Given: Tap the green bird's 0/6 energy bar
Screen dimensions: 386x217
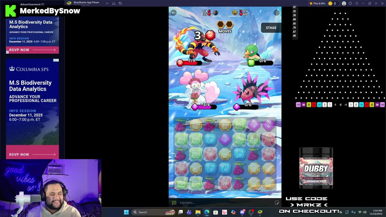Looking at the screenshot, I should pos(261,62).
